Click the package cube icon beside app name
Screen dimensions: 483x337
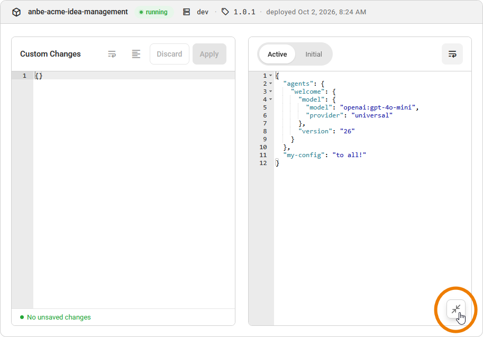click(16, 12)
